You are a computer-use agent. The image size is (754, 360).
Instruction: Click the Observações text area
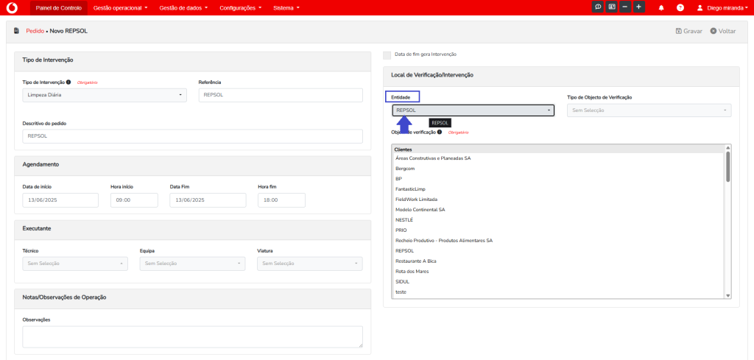(x=192, y=337)
